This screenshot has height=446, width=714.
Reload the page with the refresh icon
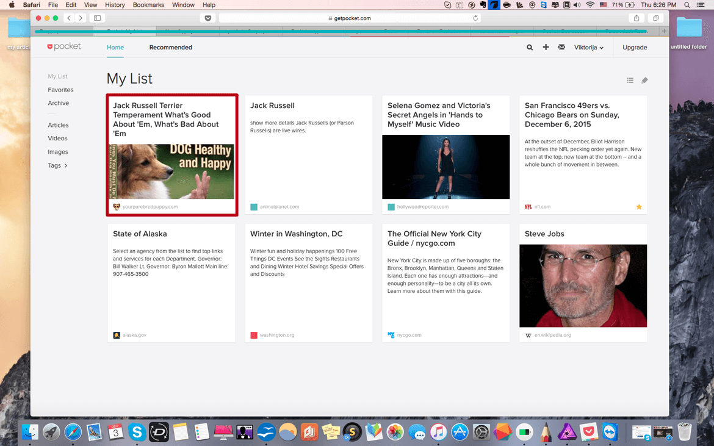click(475, 18)
